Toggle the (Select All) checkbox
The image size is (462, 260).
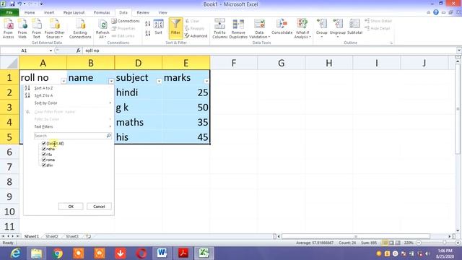pyautogui.click(x=44, y=143)
